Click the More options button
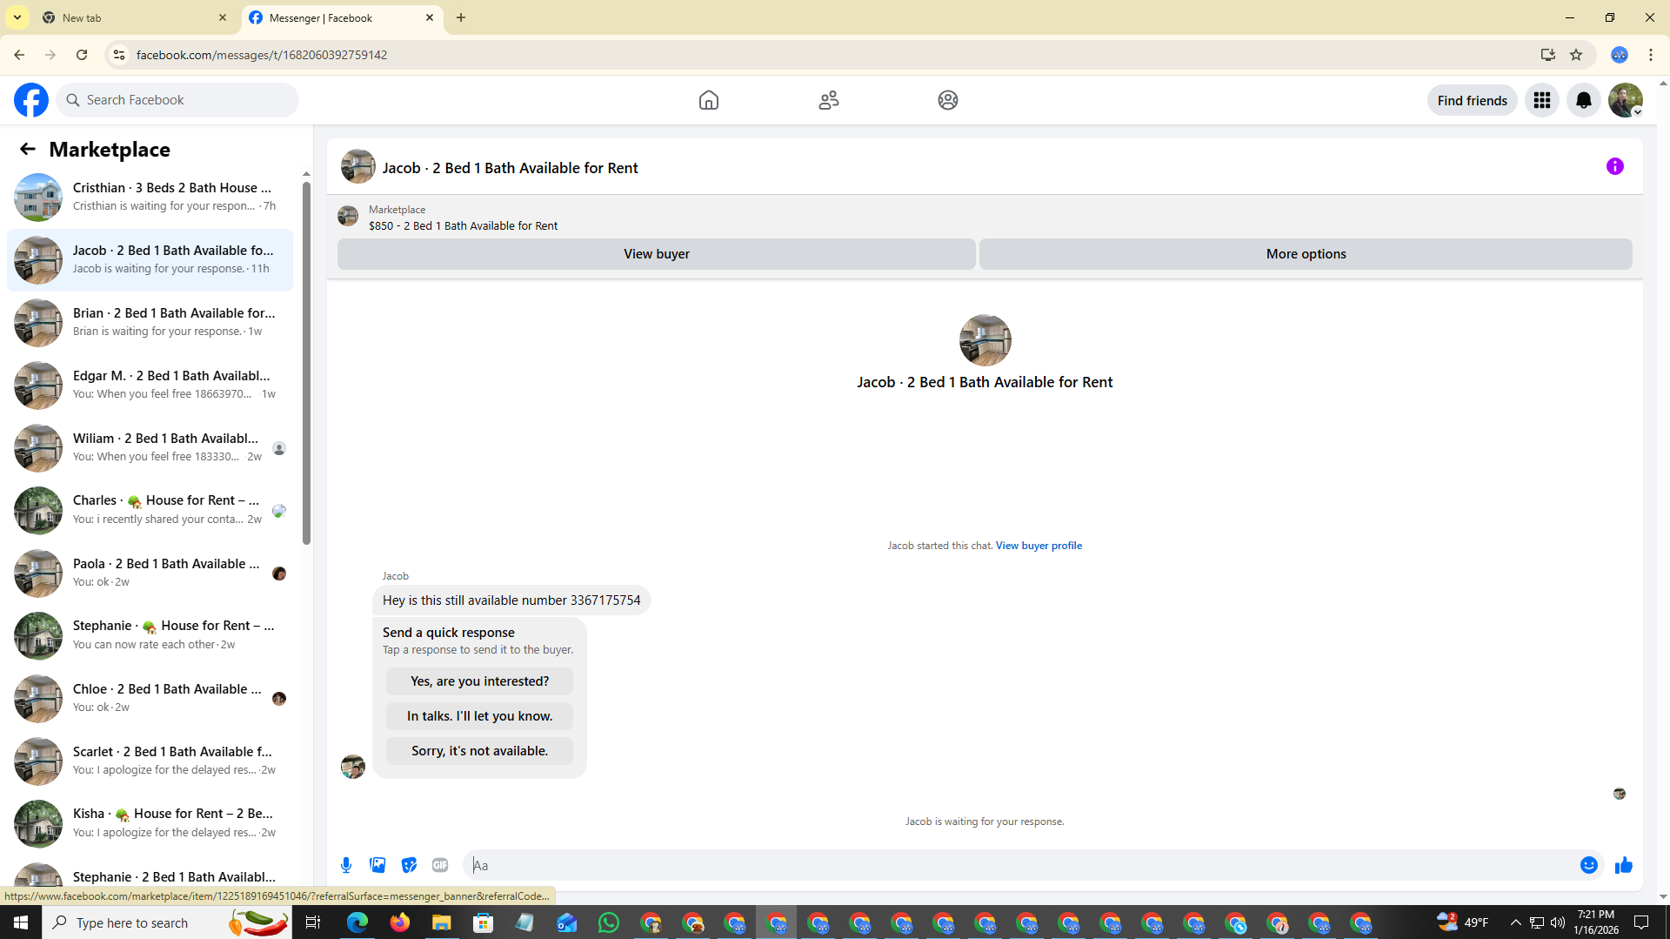This screenshot has width=1670, height=939. pos(1306,254)
